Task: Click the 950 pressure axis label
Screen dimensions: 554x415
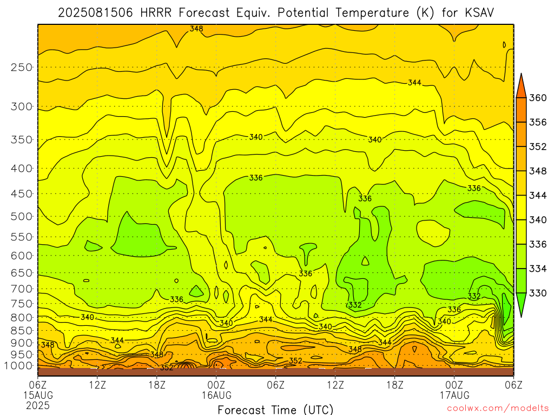Action: coord(22,354)
